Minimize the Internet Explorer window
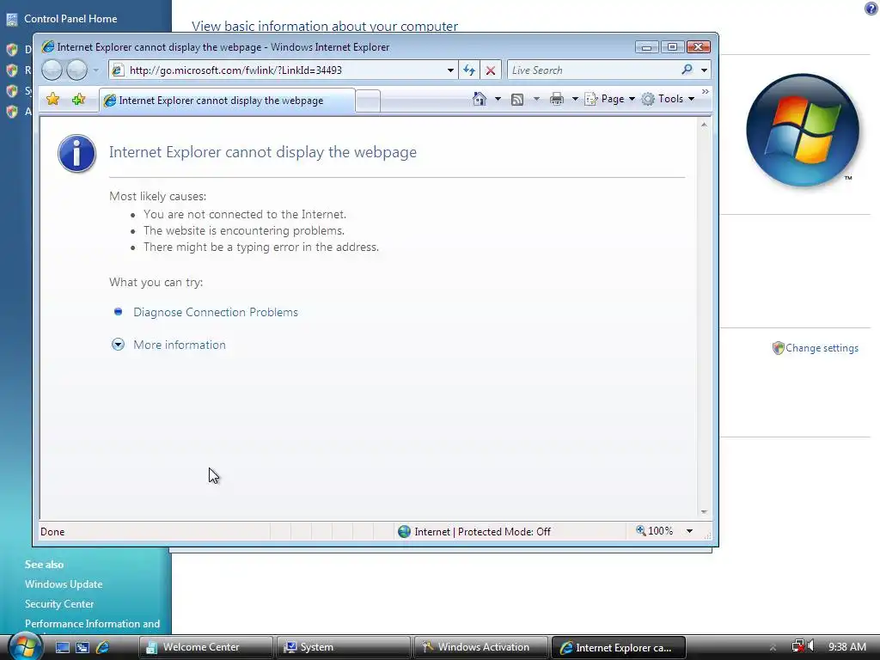Screen dimensions: 880x660 [x=646, y=47]
